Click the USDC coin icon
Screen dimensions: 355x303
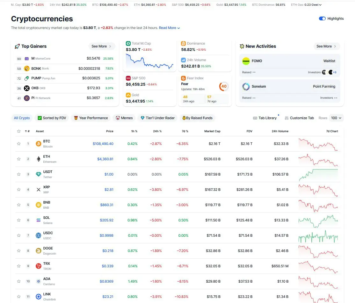(x=39, y=235)
